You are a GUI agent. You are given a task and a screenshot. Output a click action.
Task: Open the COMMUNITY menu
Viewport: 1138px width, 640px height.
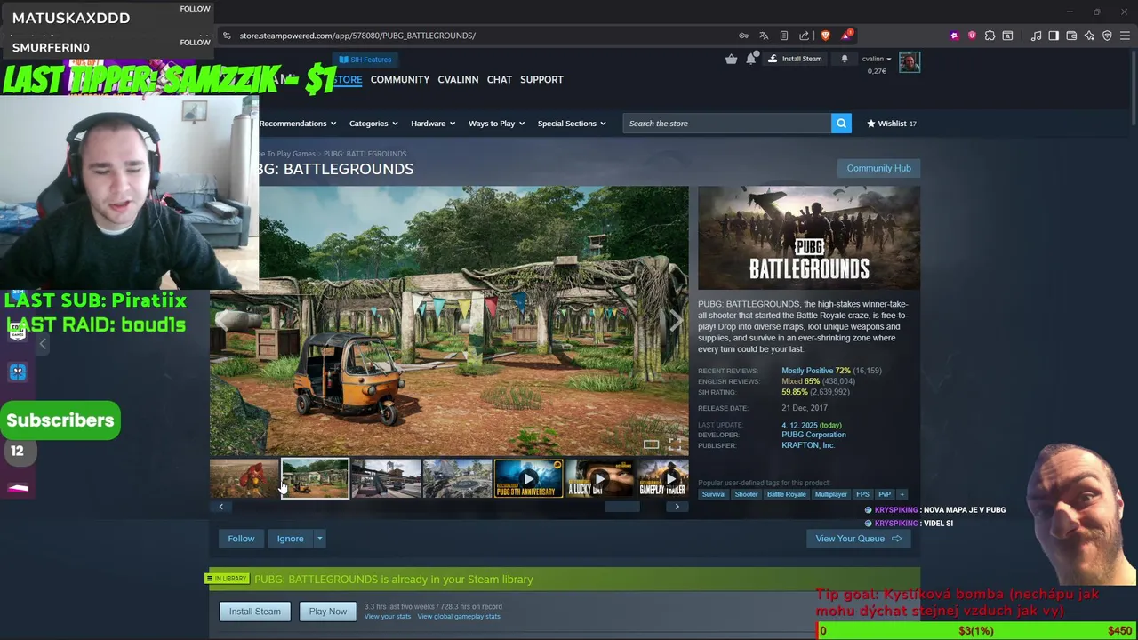[400, 80]
